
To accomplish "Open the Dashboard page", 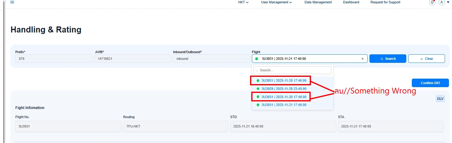I will click(x=351, y=2).
